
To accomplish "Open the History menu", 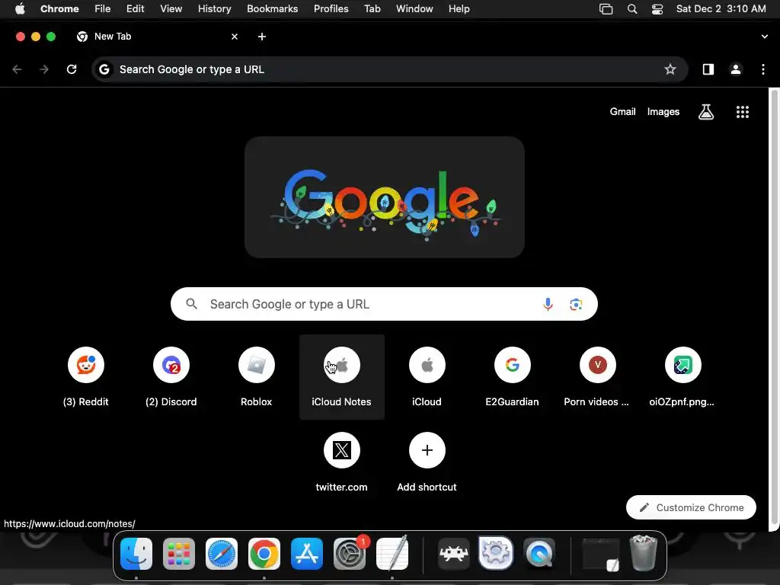I will pos(214,9).
